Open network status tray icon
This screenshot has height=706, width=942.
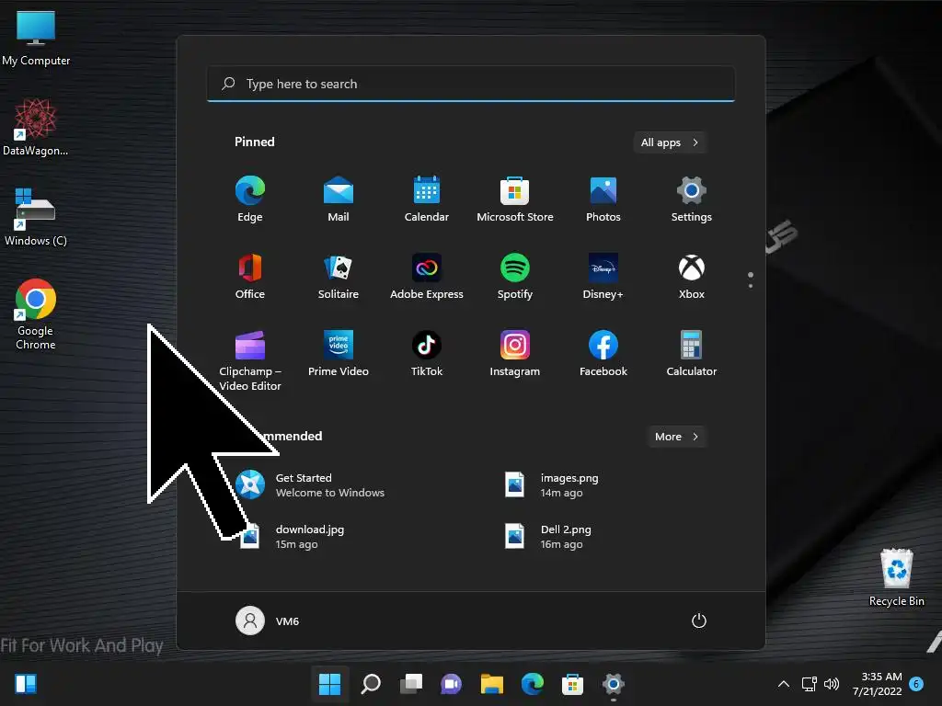coord(810,684)
